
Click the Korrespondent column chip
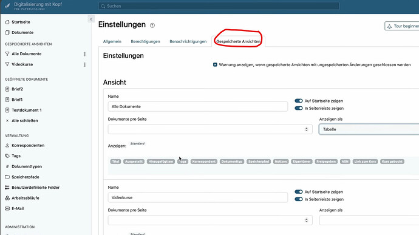204,162
